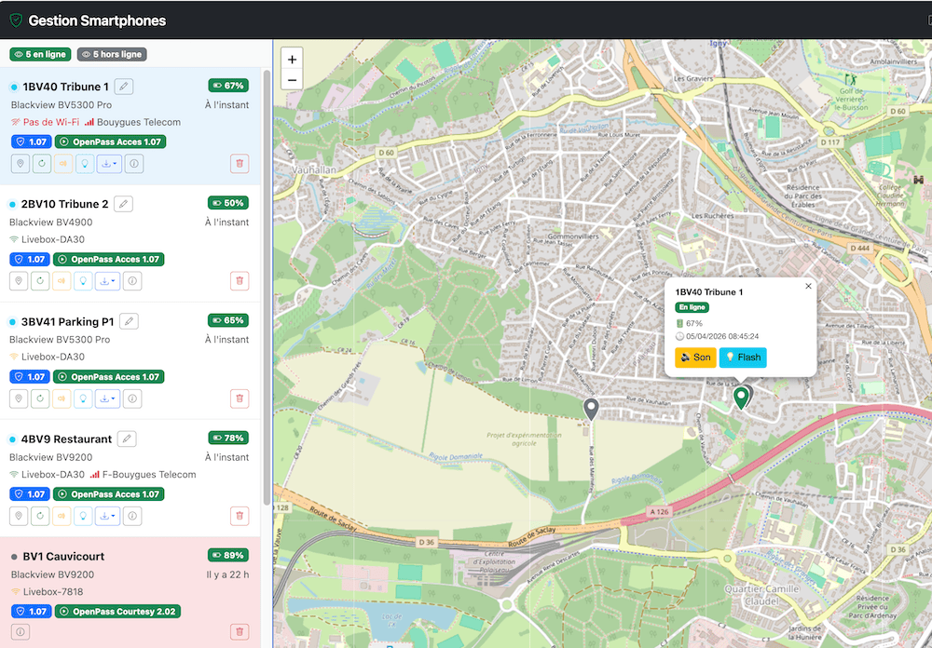The width and height of the screenshot is (932, 648).
Task: Refresh the 2BV10 Tribune 2 device
Action: coord(41,281)
